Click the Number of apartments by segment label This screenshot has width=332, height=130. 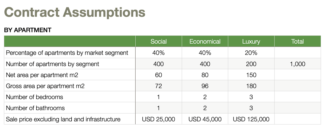point(53,64)
